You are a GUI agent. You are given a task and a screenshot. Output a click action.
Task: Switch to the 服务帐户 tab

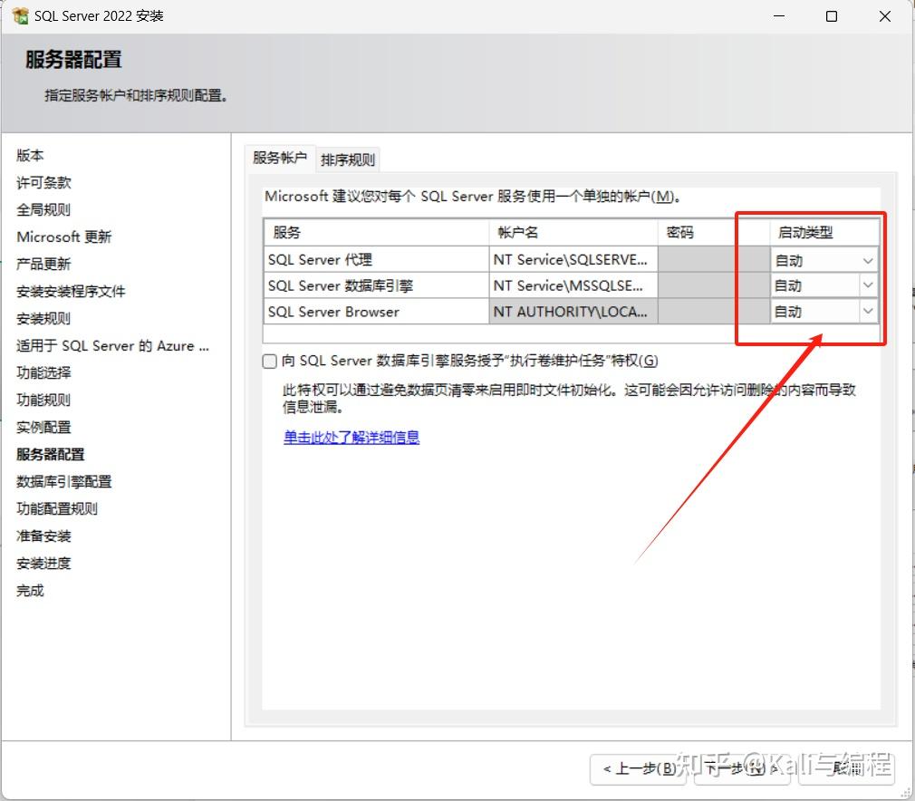(x=280, y=159)
